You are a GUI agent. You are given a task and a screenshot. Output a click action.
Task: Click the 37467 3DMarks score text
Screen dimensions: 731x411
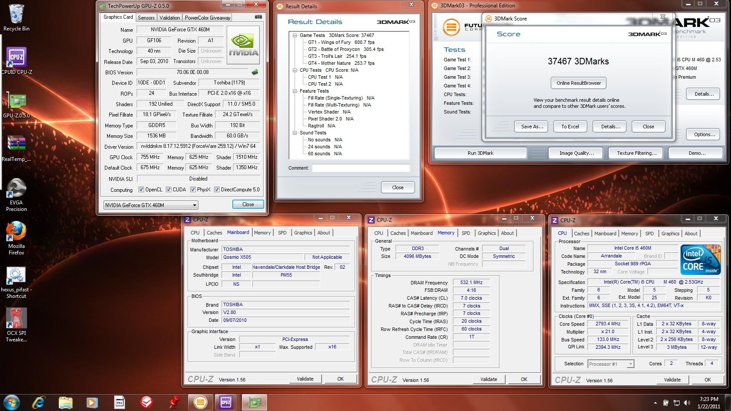pos(578,61)
